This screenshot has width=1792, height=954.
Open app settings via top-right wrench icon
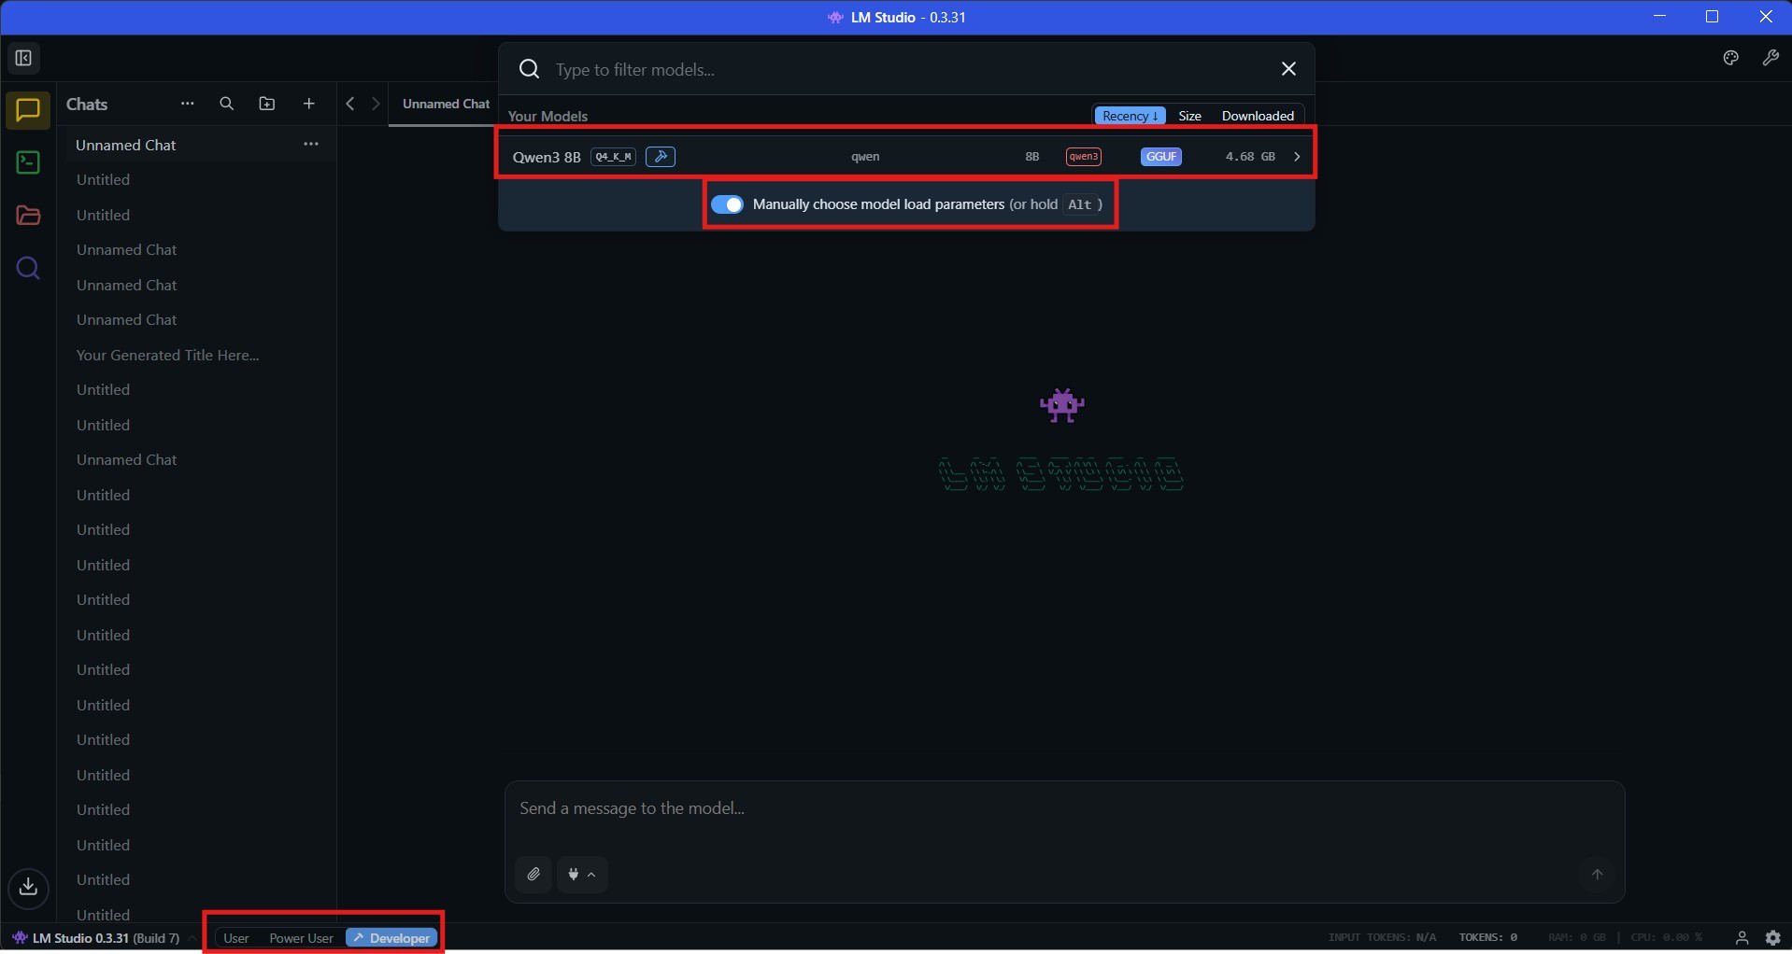(1771, 58)
